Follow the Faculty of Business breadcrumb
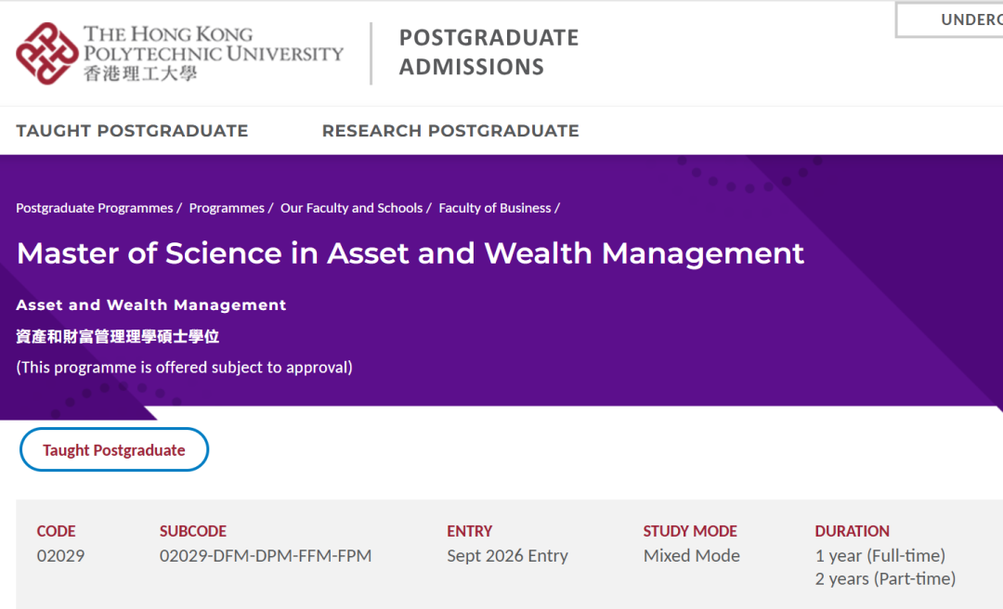 coord(495,208)
